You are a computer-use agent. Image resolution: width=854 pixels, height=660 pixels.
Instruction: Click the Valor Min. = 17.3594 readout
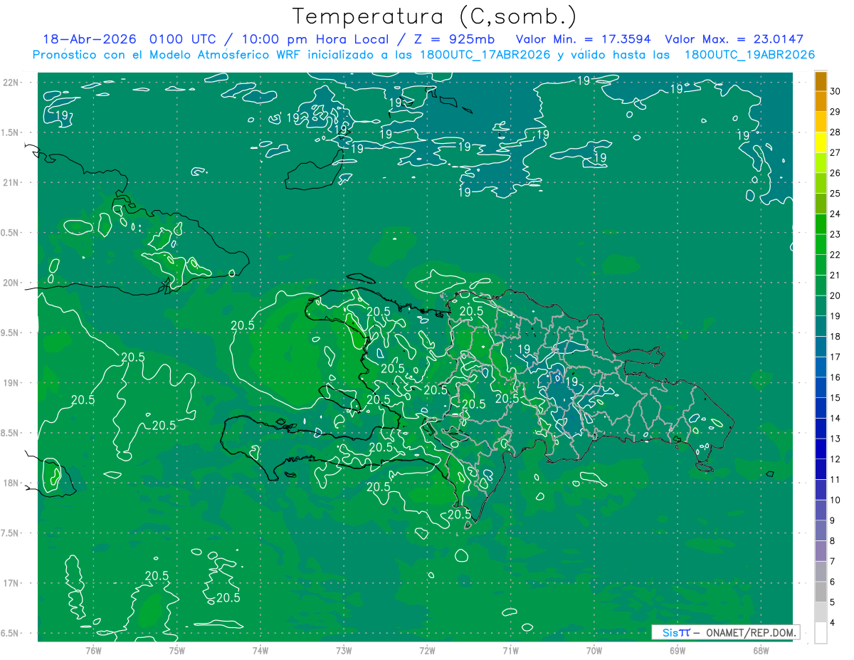pyautogui.click(x=584, y=39)
